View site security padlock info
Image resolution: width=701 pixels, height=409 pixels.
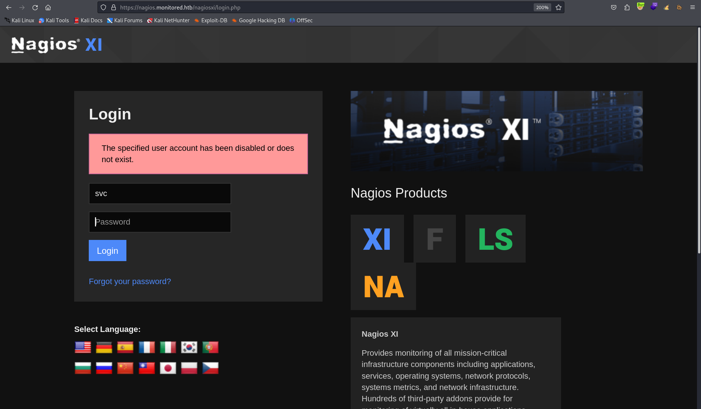tap(114, 7)
